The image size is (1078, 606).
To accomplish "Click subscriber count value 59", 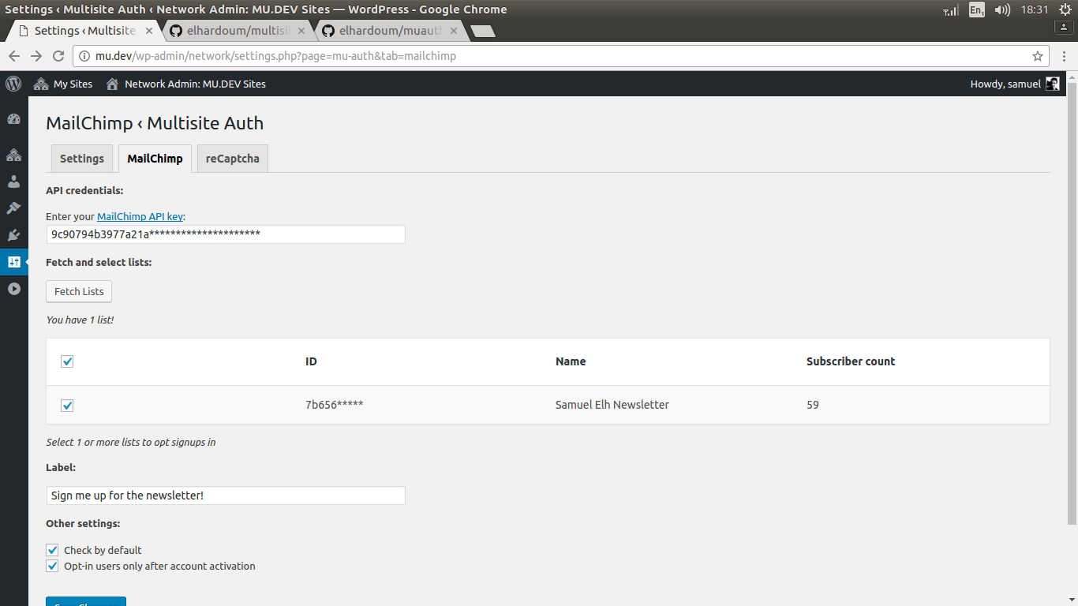I will point(813,405).
